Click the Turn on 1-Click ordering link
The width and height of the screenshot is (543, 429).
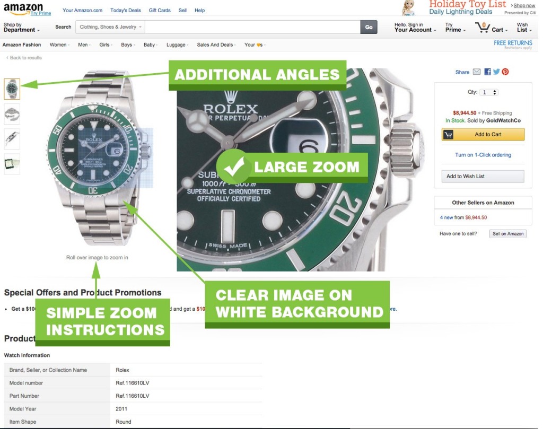click(483, 155)
